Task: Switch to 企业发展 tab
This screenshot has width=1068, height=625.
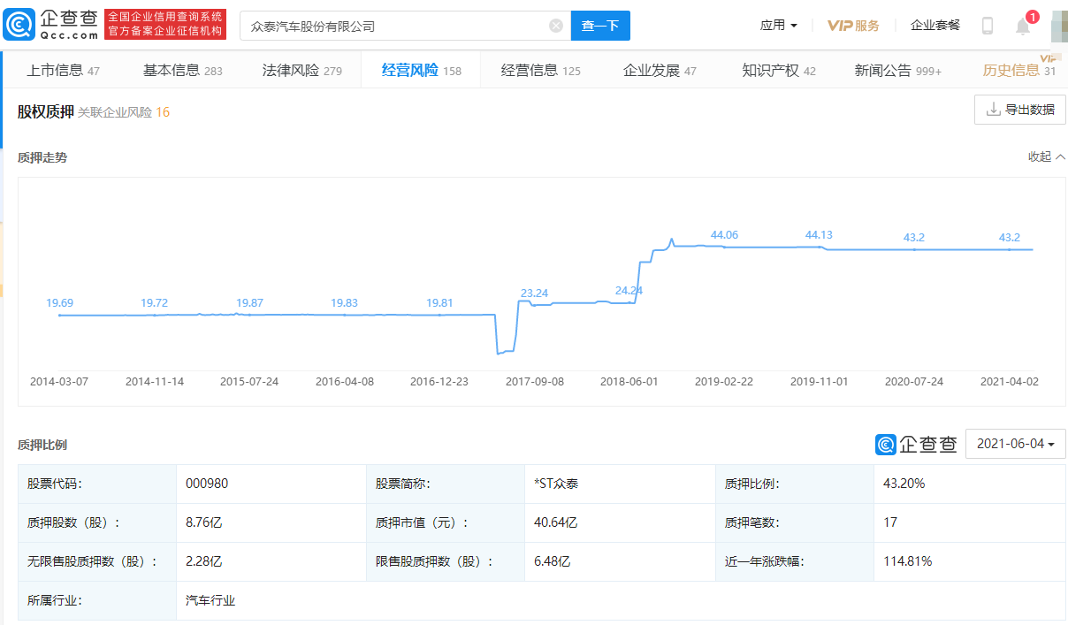Action: [660, 71]
